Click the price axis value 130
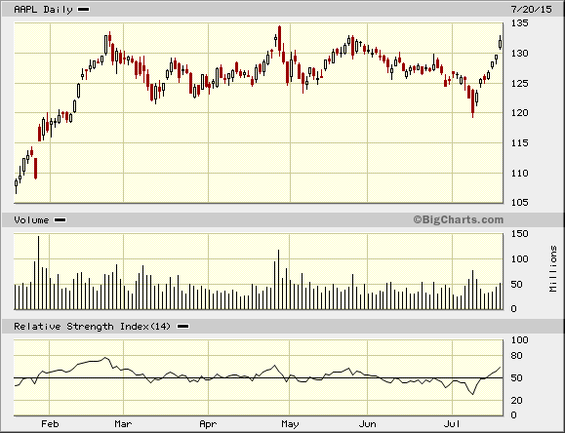 [x=519, y=54]
